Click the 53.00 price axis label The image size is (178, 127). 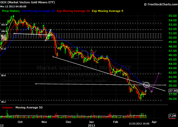pyautogui.click(x=173, y=25)
